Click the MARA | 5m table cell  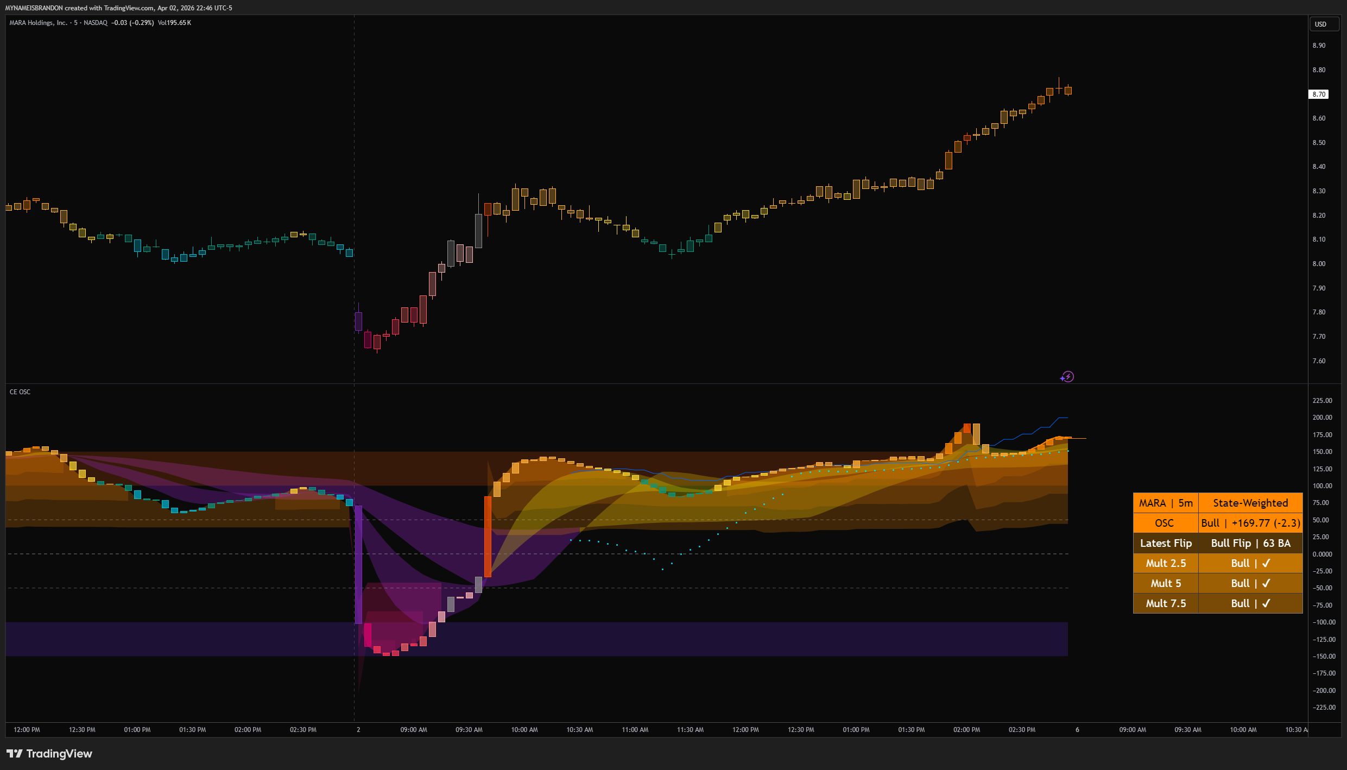(x=1166, y=503)
